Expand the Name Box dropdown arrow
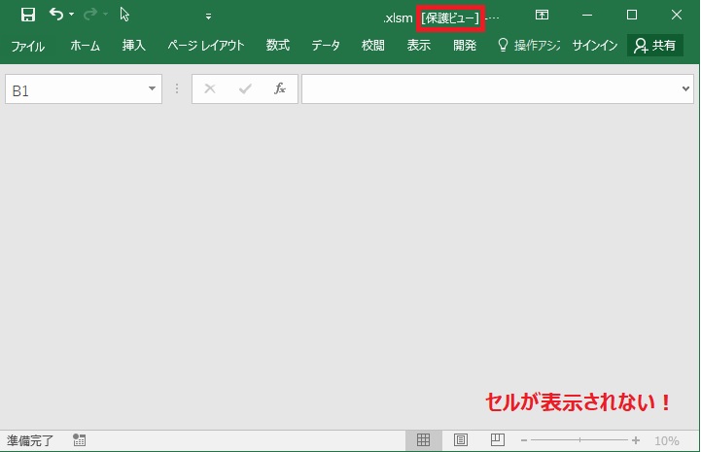The width and height of the screenshot is (701, 452). pos(152,89)
